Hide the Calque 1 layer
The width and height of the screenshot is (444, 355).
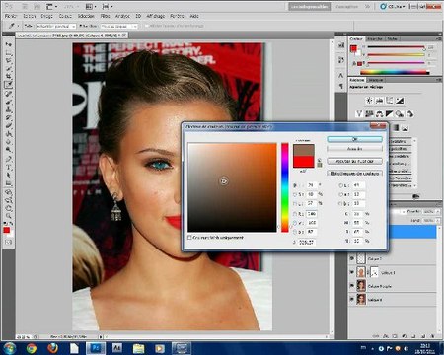pos(352,272)
